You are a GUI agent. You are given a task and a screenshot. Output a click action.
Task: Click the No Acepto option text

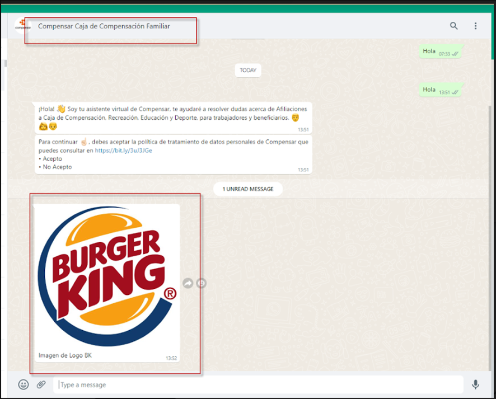point(57,167)
